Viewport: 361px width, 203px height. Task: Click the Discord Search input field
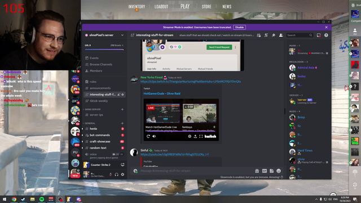(x=300, y=35)
